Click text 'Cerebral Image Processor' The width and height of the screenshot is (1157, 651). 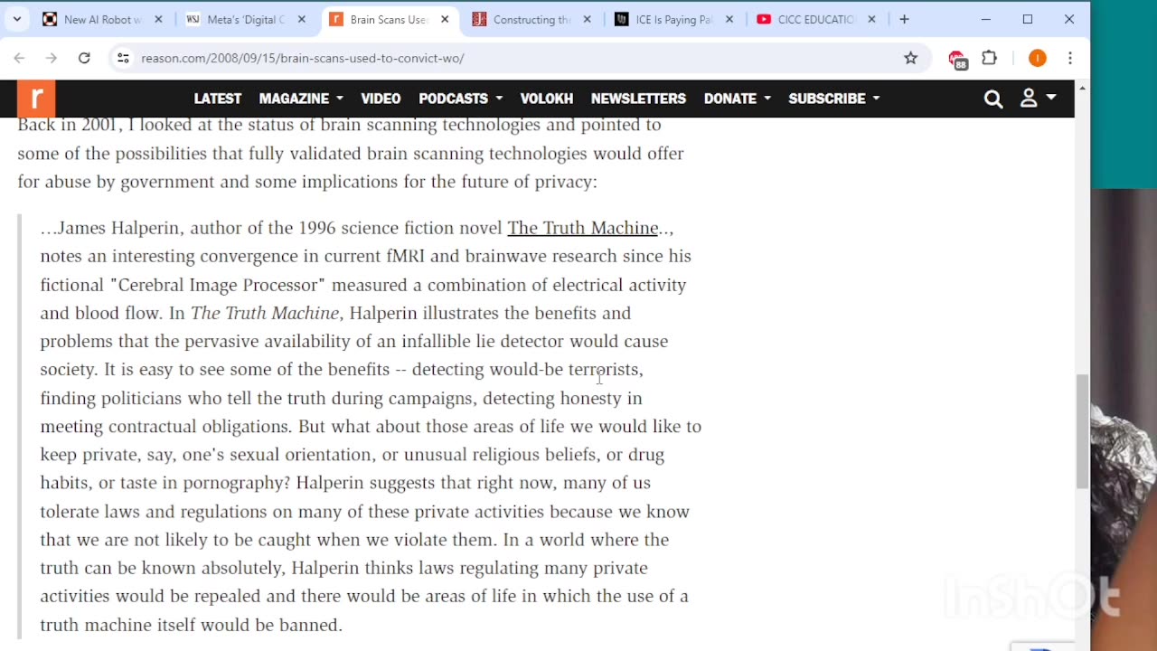click(x=217, y=285)
